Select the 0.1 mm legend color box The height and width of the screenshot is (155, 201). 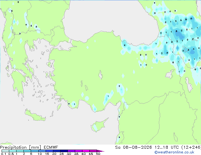coord(5,151)
